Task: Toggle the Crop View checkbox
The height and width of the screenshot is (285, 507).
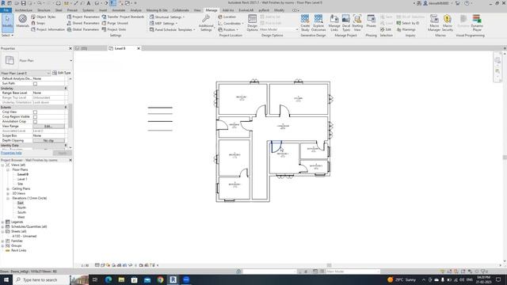Action: [x=35, y=112]
